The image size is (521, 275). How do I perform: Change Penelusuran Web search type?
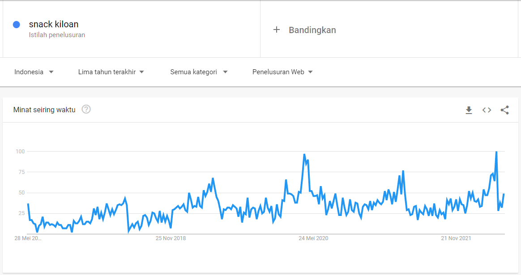282,72
